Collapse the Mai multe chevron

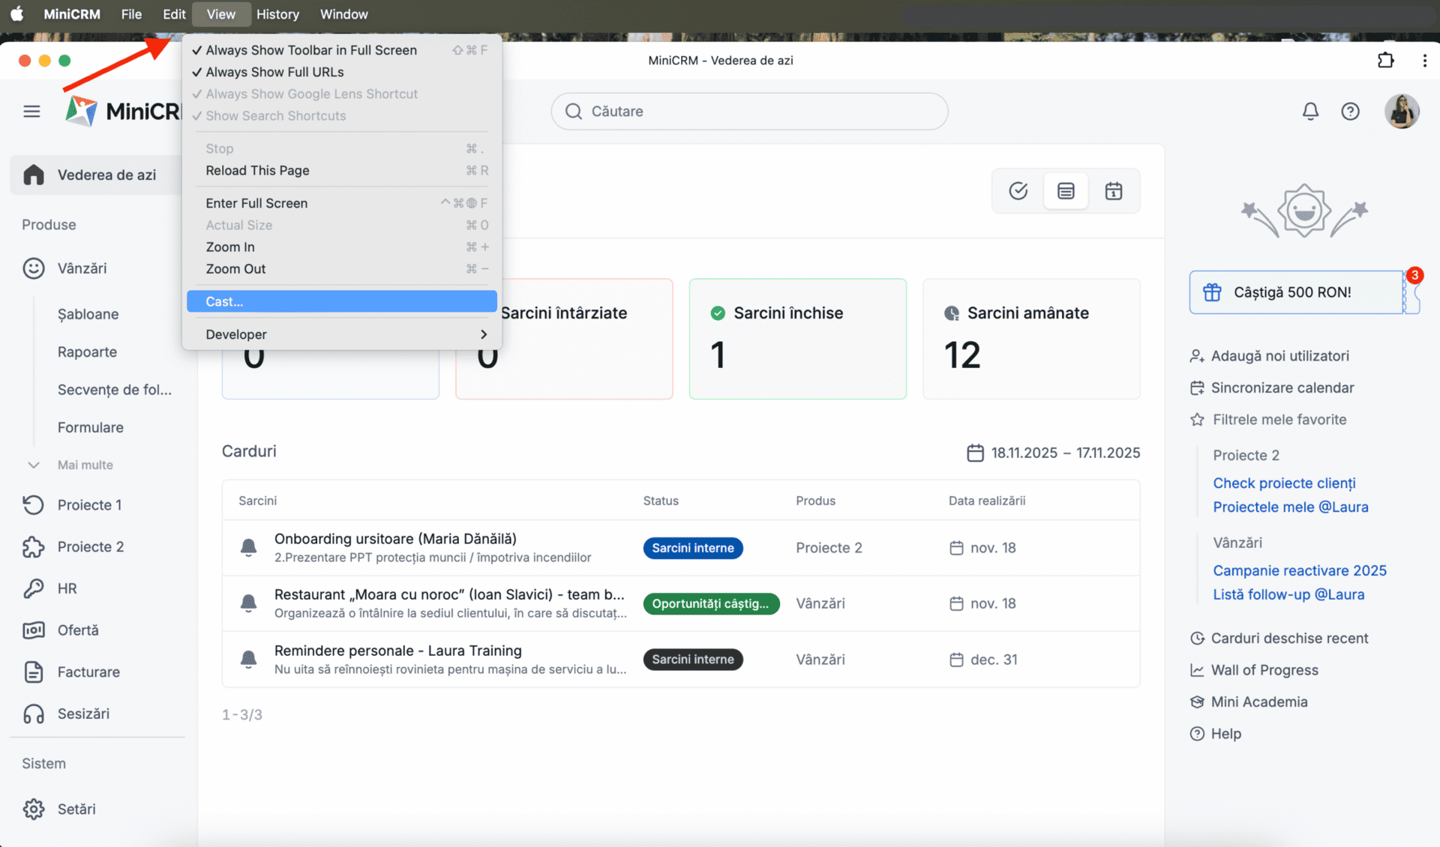(34, 465)
